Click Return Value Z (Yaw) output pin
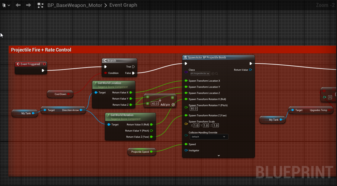Image resolution: width=337 pixels, height=186 pixels. [151, 137]
